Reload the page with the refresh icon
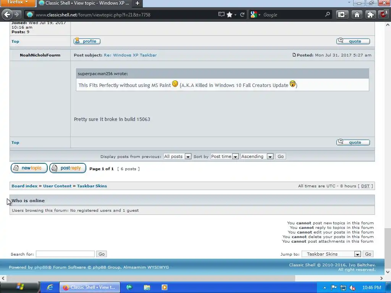 [x=242, y=14]
